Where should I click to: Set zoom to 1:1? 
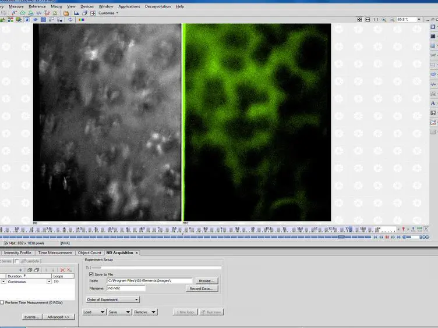(376, 20)
